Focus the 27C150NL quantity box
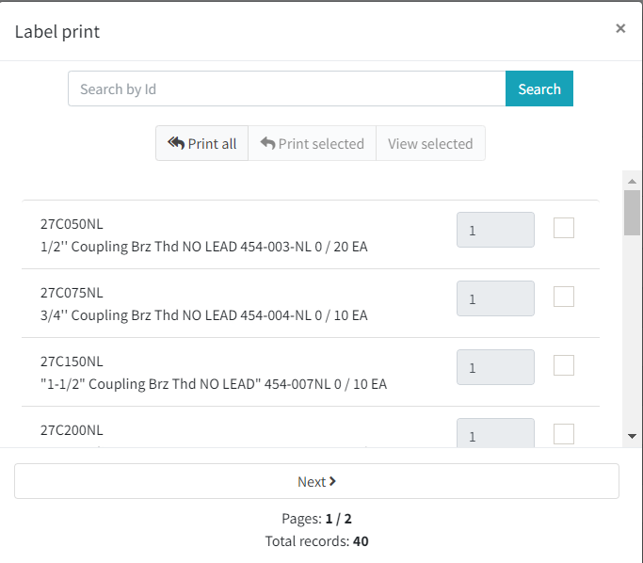This screenshot has width=643, height=563. click(495, 368)
